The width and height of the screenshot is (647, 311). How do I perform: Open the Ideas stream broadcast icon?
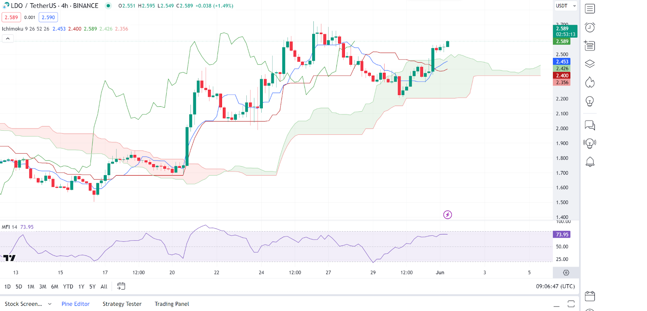590,144
